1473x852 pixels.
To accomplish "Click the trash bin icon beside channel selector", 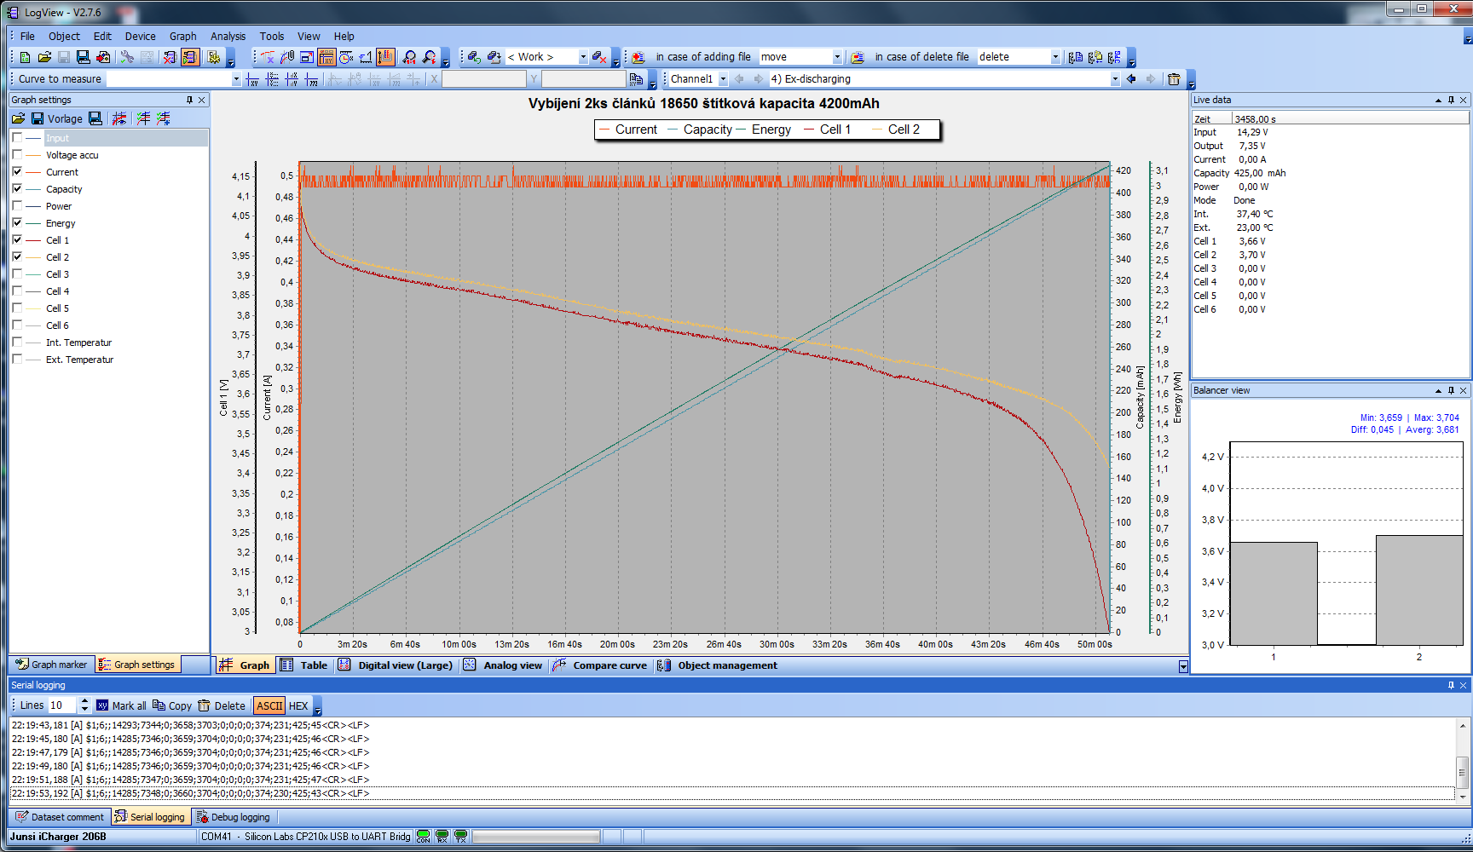I will click(x=1174, y=79).
